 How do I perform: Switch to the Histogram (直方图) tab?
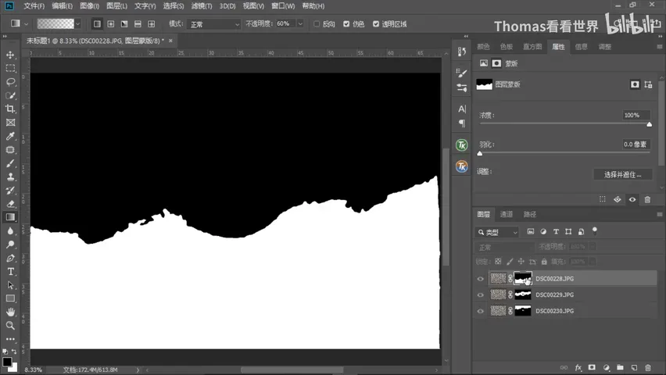(532, 47)
